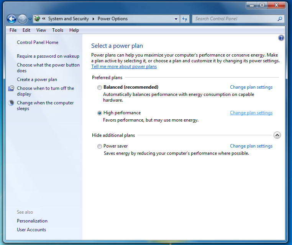Change plan settings for High performance

click(x=251, y=113)
